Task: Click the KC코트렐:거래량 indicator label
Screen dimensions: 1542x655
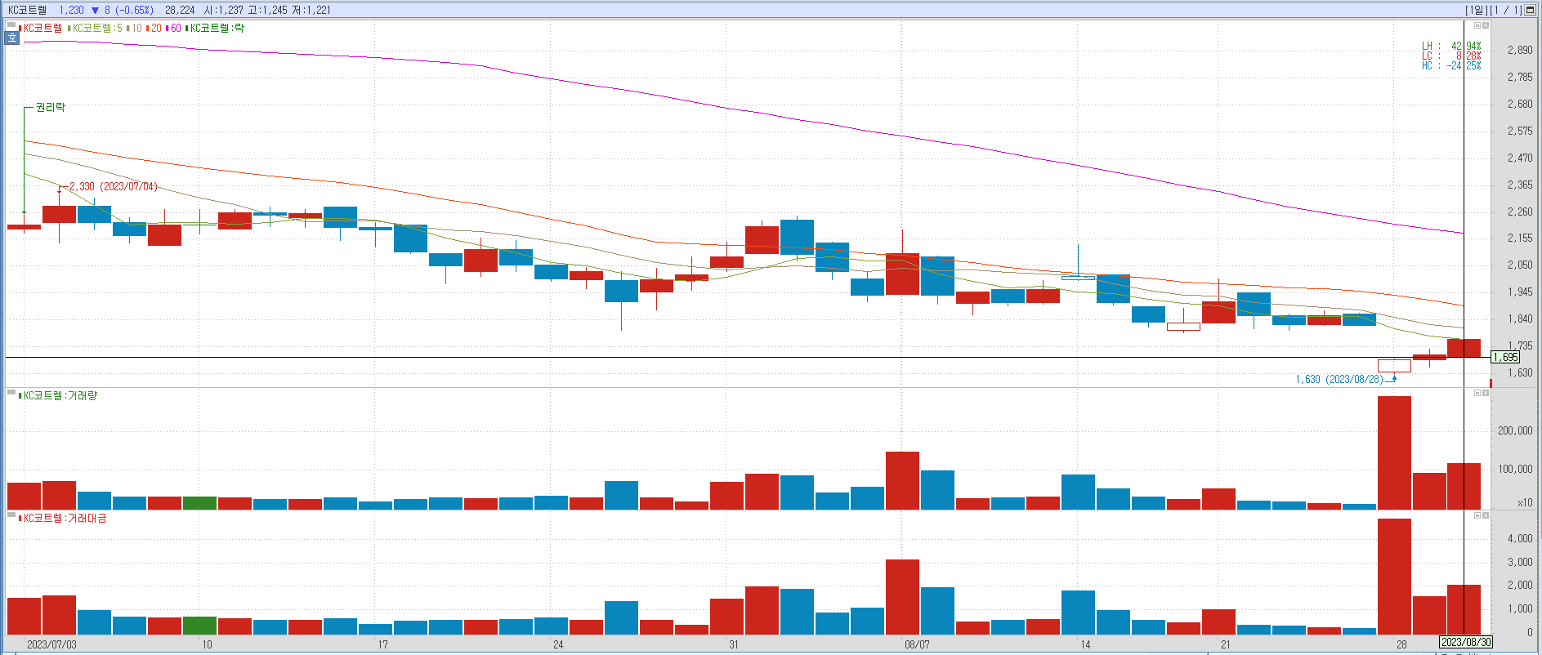Action: point(60,395)
